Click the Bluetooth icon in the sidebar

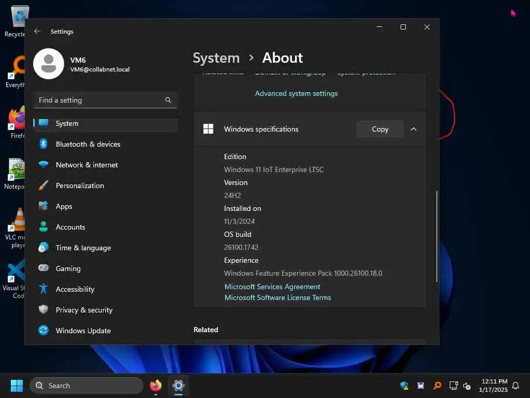(43, 144)
